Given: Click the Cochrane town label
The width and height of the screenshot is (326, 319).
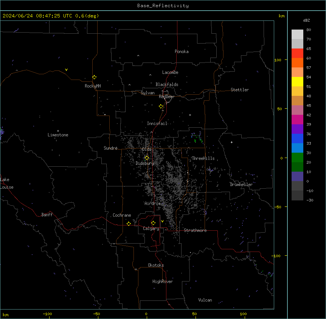Looking at the screenshot, I should 122,215.
